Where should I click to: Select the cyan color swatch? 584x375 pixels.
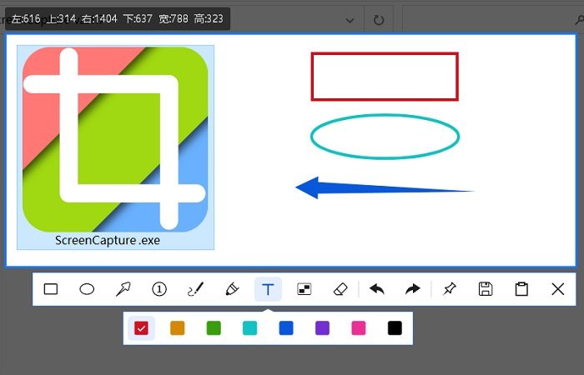249,328
